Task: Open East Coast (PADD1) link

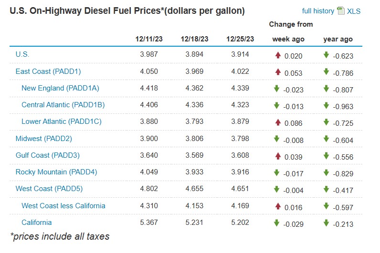Action: (48, 71)
